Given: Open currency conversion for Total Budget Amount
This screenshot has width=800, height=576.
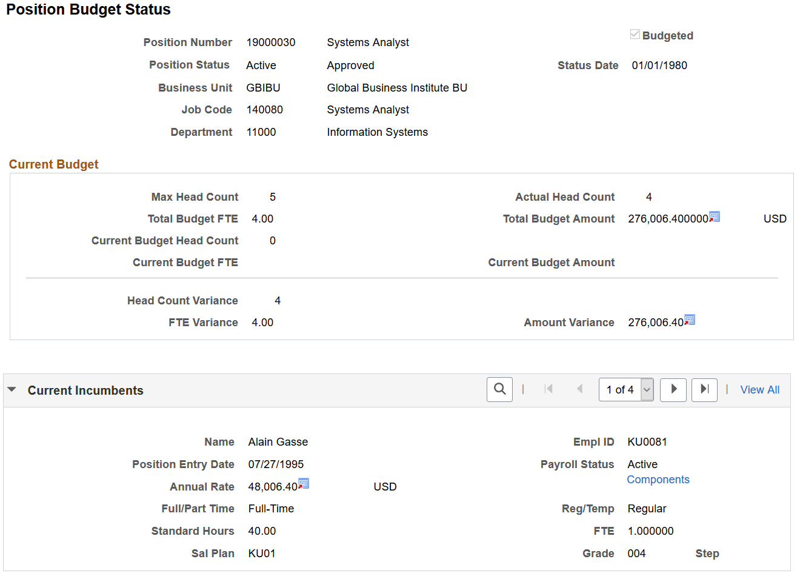Looking at the screenshot, I should (716, 216).
